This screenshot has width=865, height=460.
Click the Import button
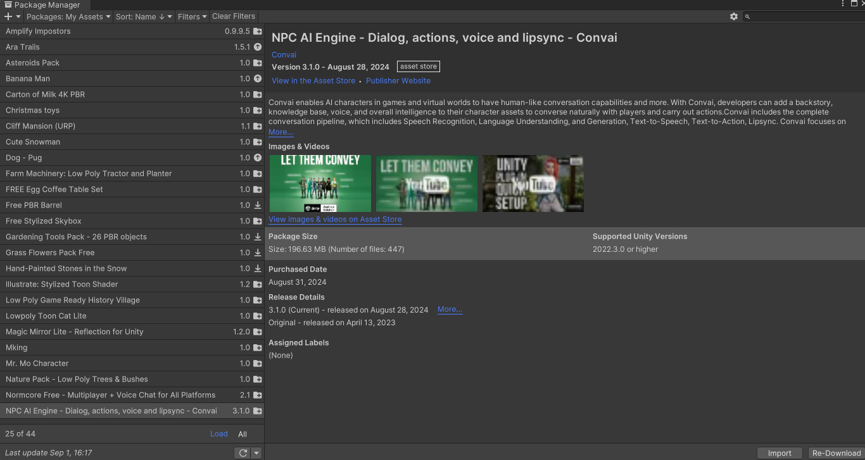(780, 453)
